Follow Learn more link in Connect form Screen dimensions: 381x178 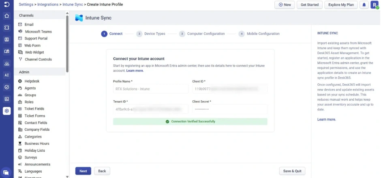(x=135, y=70)
